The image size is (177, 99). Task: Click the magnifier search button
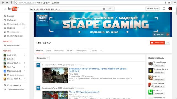[110, 9]
